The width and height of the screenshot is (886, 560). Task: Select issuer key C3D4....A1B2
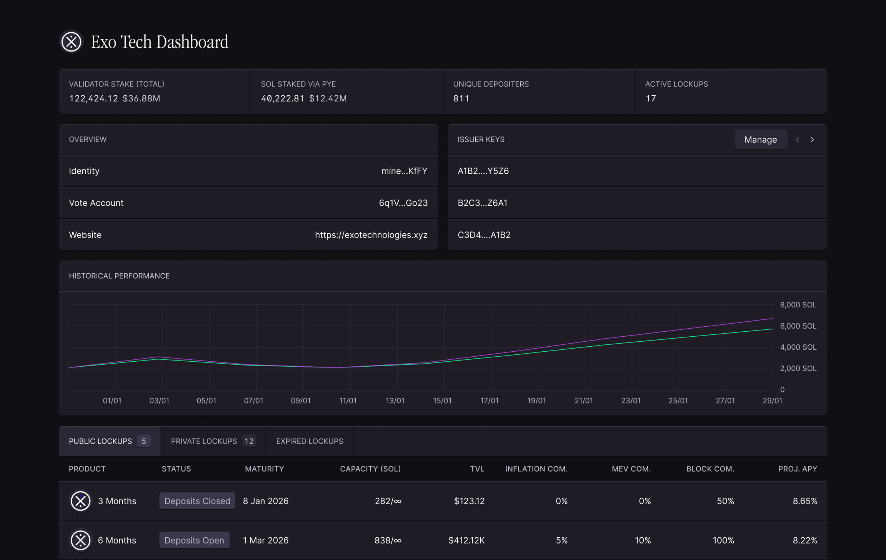484,235
